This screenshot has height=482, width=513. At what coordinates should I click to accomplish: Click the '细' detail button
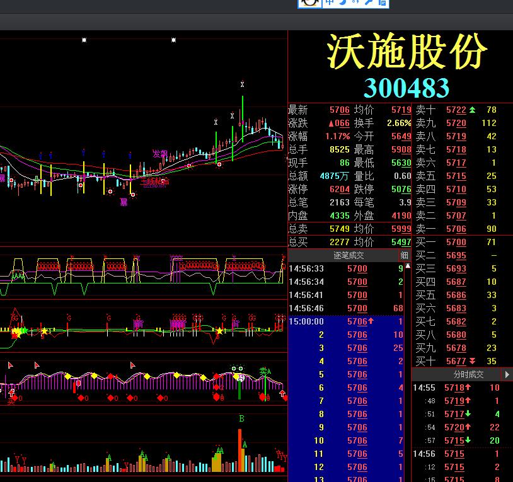click(x=405, y=255)
